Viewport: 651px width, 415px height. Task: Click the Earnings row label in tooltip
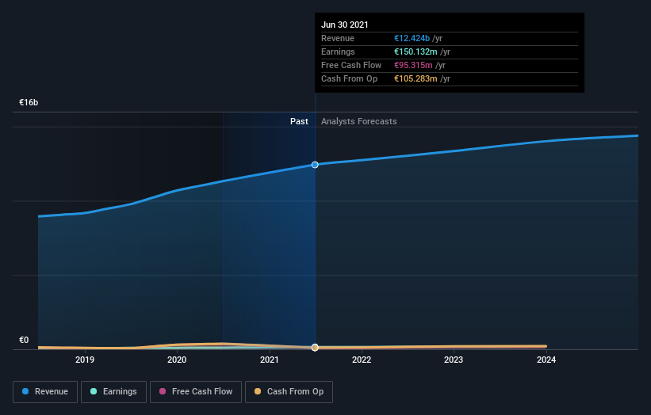[x=338, y=51]
